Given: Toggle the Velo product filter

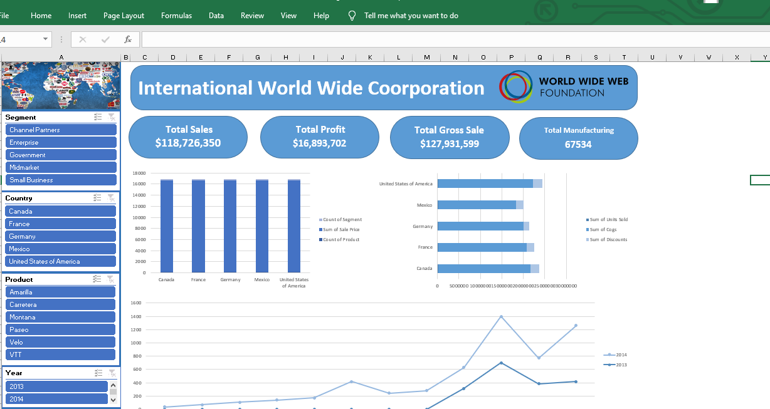Looking at the screenshot, I should pos(60,342).
